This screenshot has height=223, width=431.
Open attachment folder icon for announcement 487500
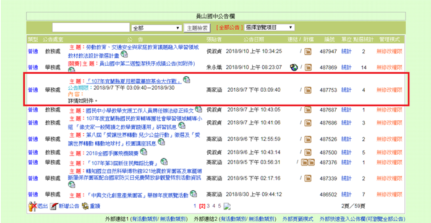308,152
